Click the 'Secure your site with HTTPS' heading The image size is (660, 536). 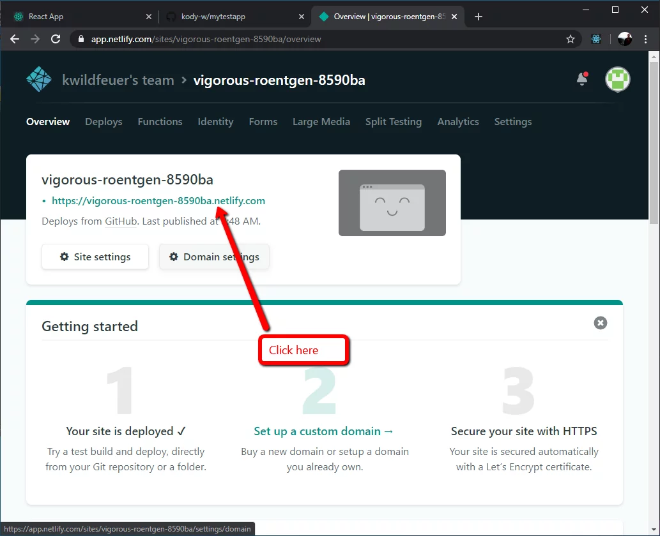[524, 431]
